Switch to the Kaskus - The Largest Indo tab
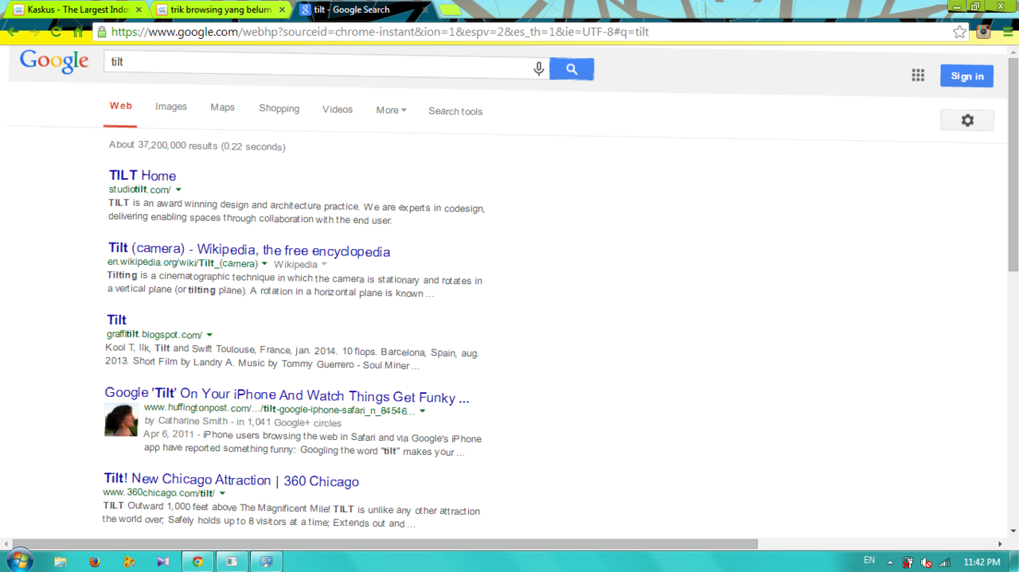This screenshot has width=1019, height=572. point(76,10)
